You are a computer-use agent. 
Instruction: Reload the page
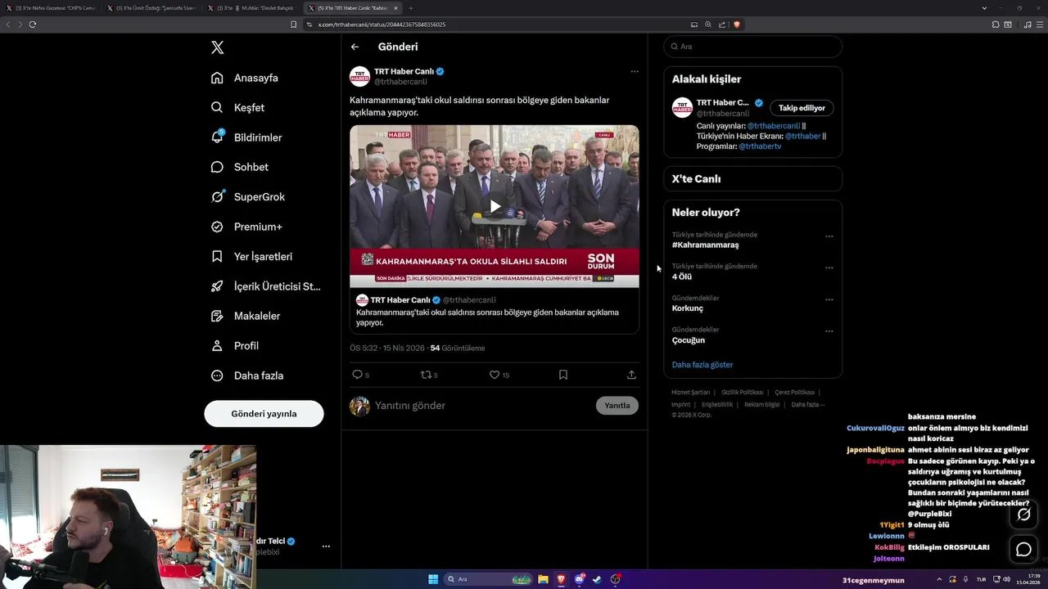tap(32, 25)
